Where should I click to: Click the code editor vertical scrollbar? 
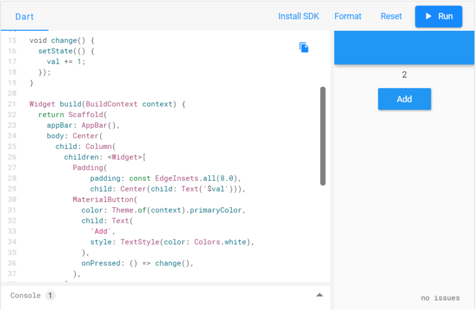[x=323, y=136]
